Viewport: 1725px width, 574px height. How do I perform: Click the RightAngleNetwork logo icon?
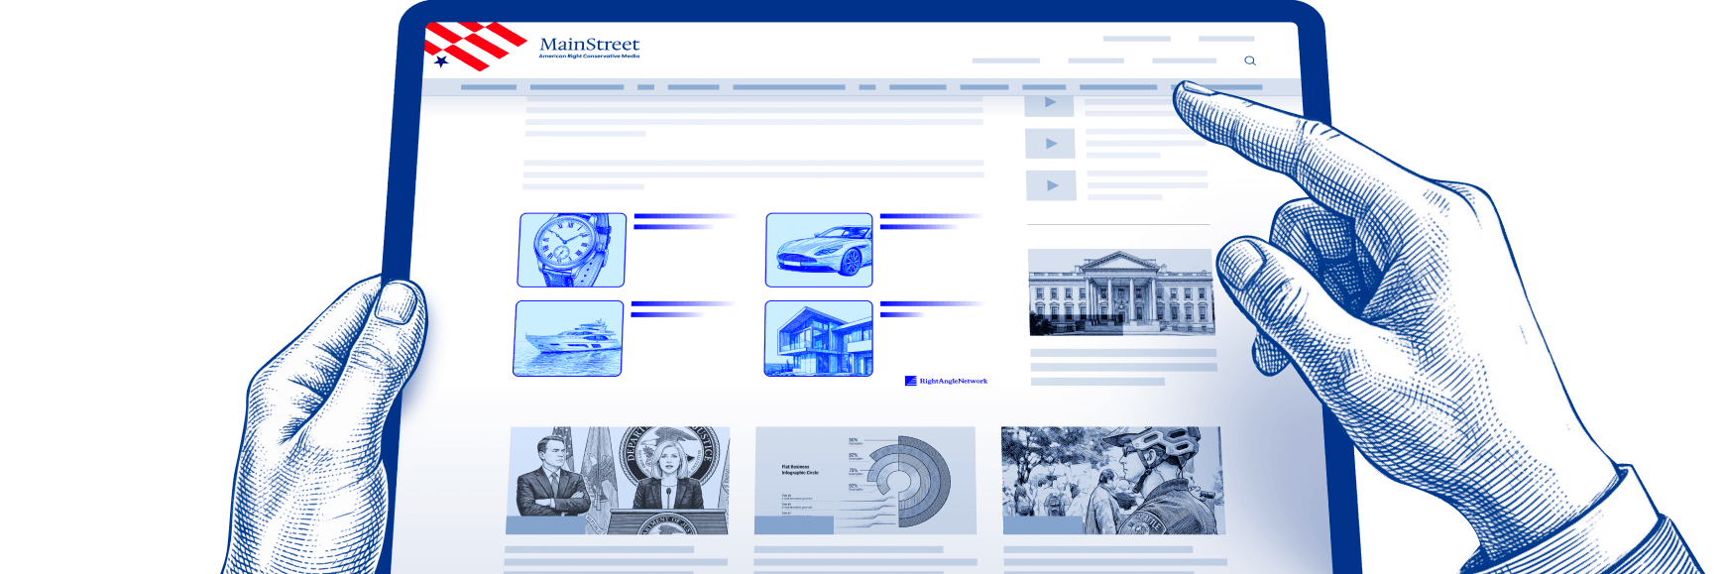[910, 381]
